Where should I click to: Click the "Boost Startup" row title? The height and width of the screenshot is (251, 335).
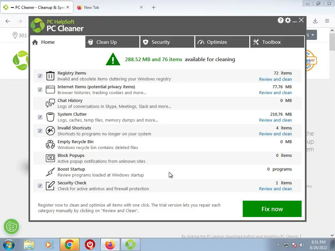click(71, 169)
